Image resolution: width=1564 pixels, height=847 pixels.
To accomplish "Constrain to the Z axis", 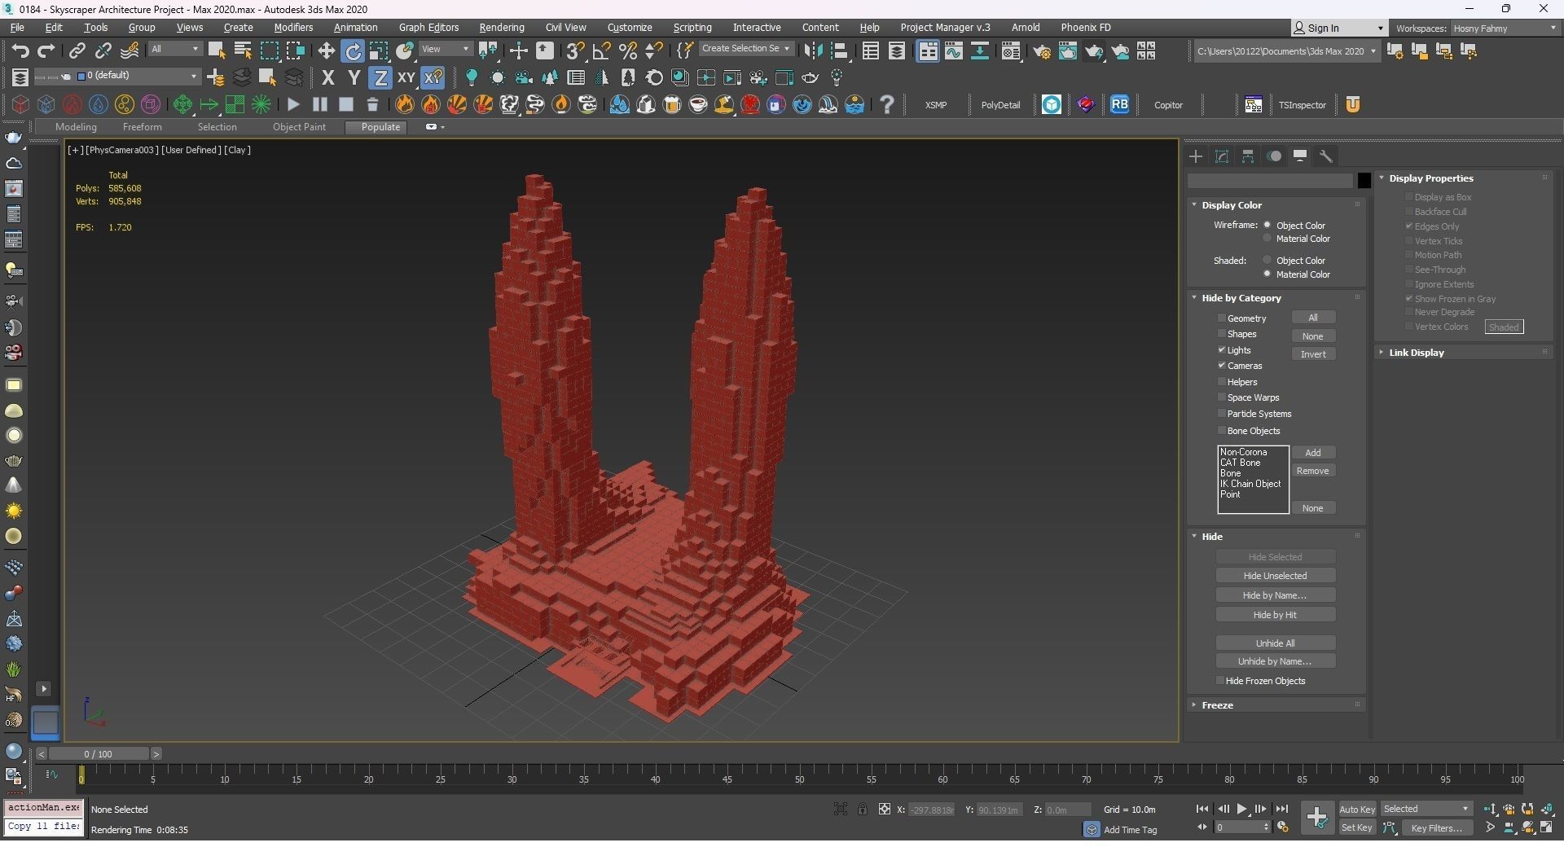I will click(x=380, y=78).
